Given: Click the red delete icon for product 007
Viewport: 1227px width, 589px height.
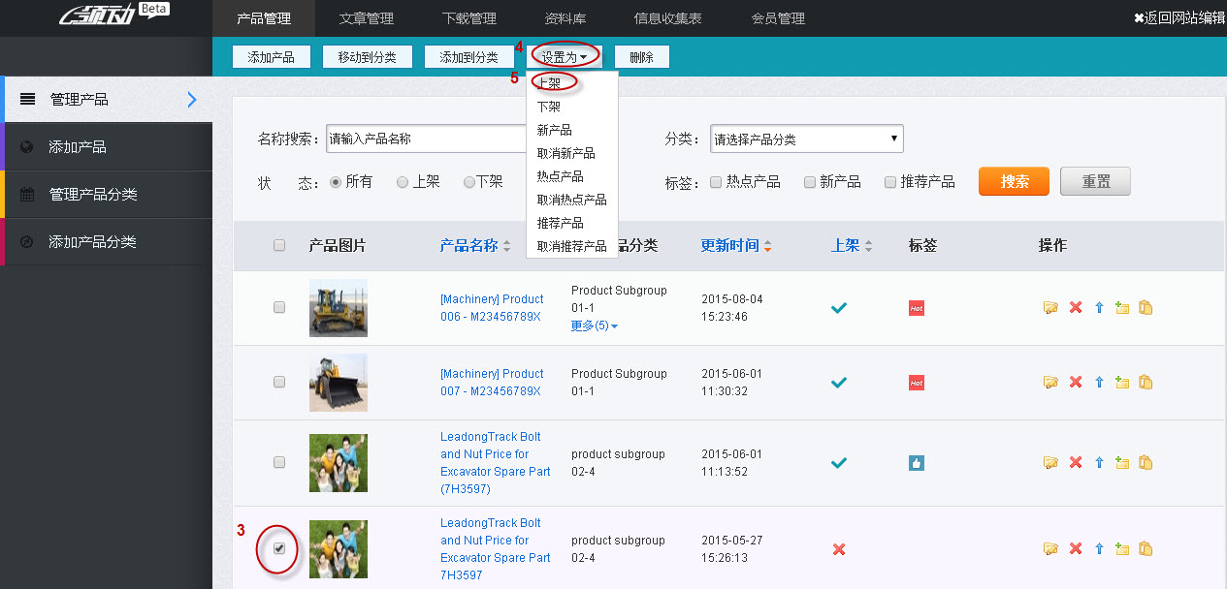Looking at the screenshot, I should [x=1075, y=382].
